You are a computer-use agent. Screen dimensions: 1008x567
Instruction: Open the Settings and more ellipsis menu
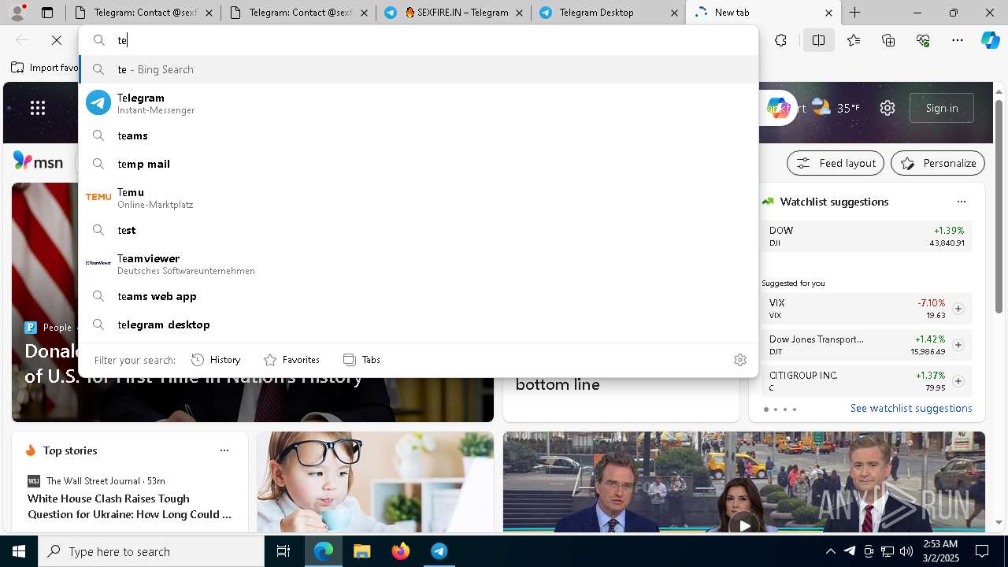coord(958,40)
